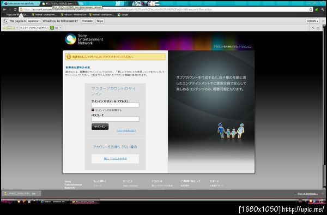Click the サインイン link in the page header
This screenshot has height=215, width=327.
[x=246, y=46]
